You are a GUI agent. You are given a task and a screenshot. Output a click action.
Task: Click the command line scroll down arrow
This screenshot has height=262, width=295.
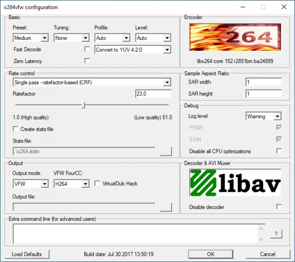261,239
